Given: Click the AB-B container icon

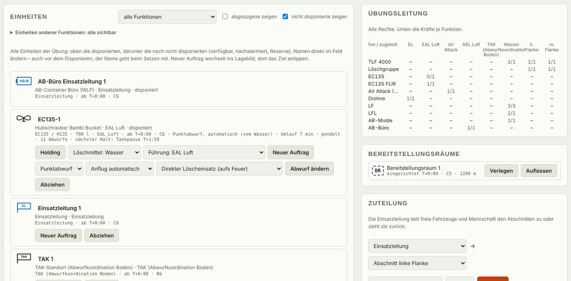Looking at the screenshot, I should (x=23, y=81).
